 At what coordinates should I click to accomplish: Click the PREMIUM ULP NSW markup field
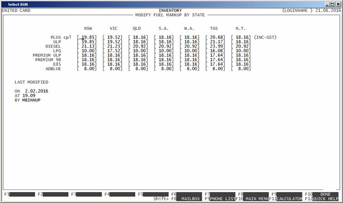coord(87,55)
